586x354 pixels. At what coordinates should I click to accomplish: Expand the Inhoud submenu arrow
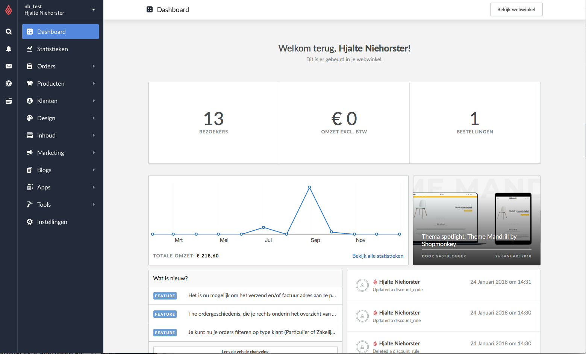pyautogui.click(x=94, y=135)
